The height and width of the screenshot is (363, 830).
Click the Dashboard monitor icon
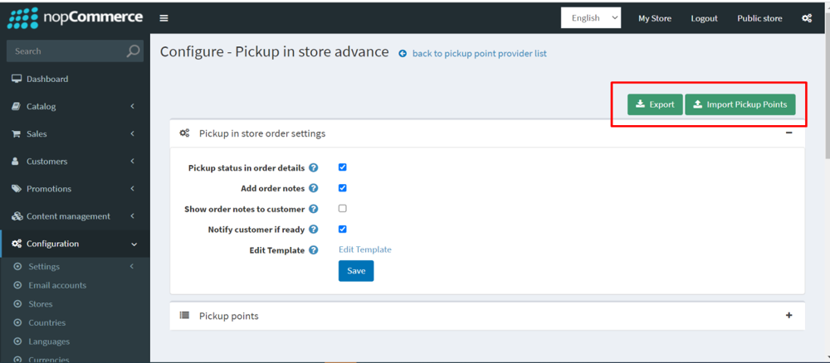coord(17,79)
